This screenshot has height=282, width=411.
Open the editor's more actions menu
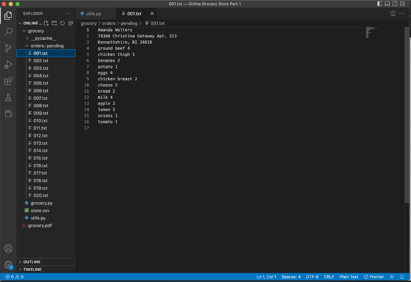click(x=401, y=13)
